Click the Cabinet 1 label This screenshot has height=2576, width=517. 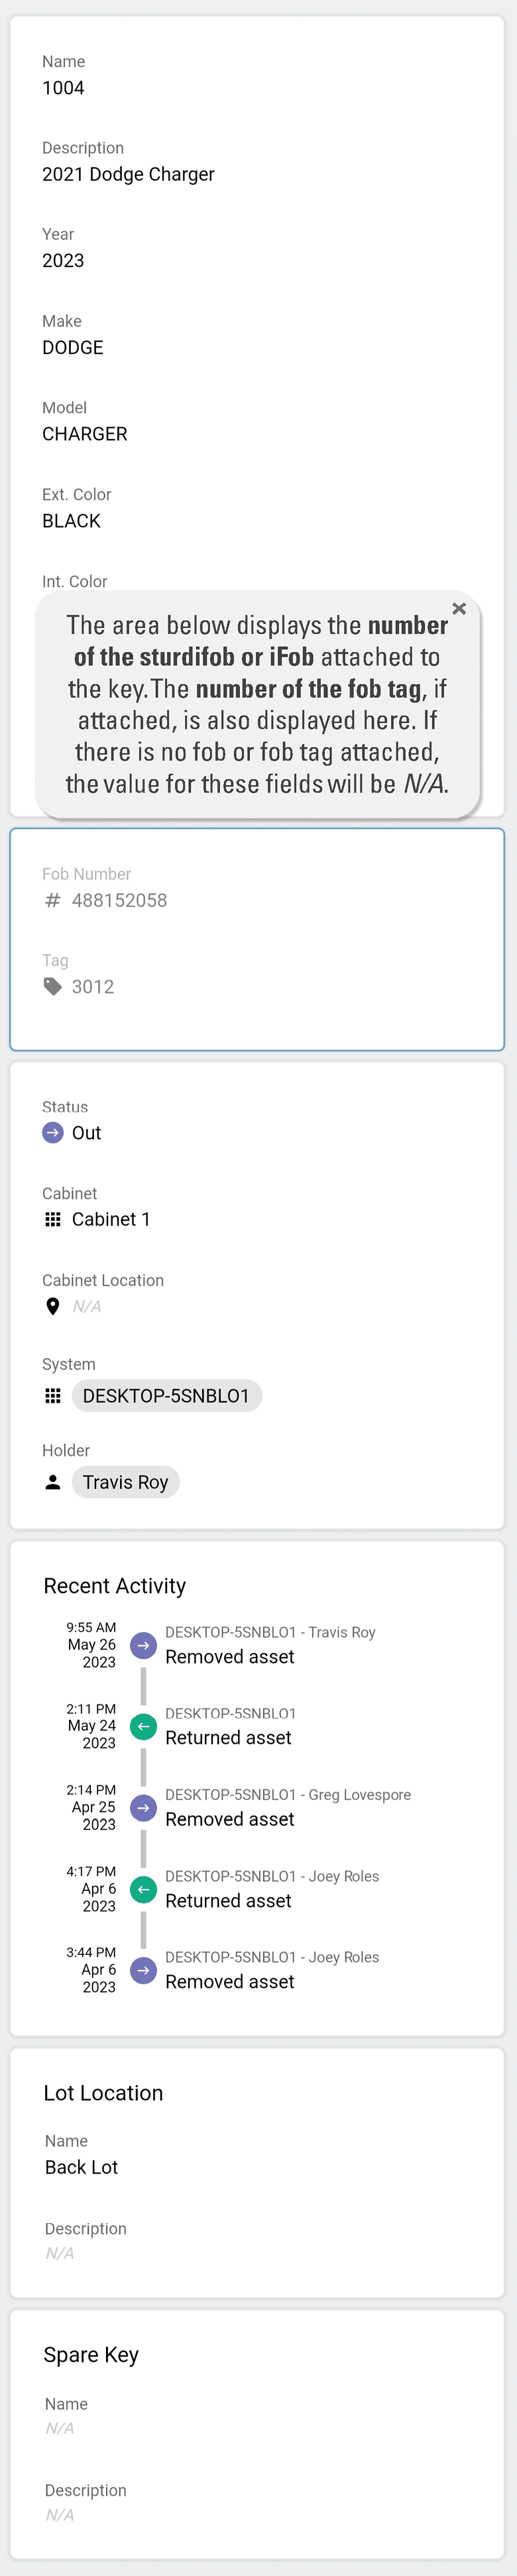pos(111,1219)
